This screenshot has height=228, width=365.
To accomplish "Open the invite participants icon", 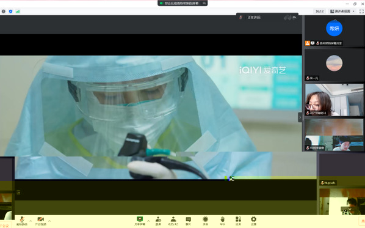I will pos(158,221).
